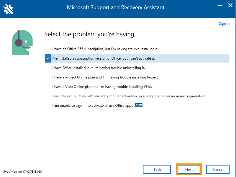Cancel the troubleshooting wizard
236x177 pixels.
(218, 169)
